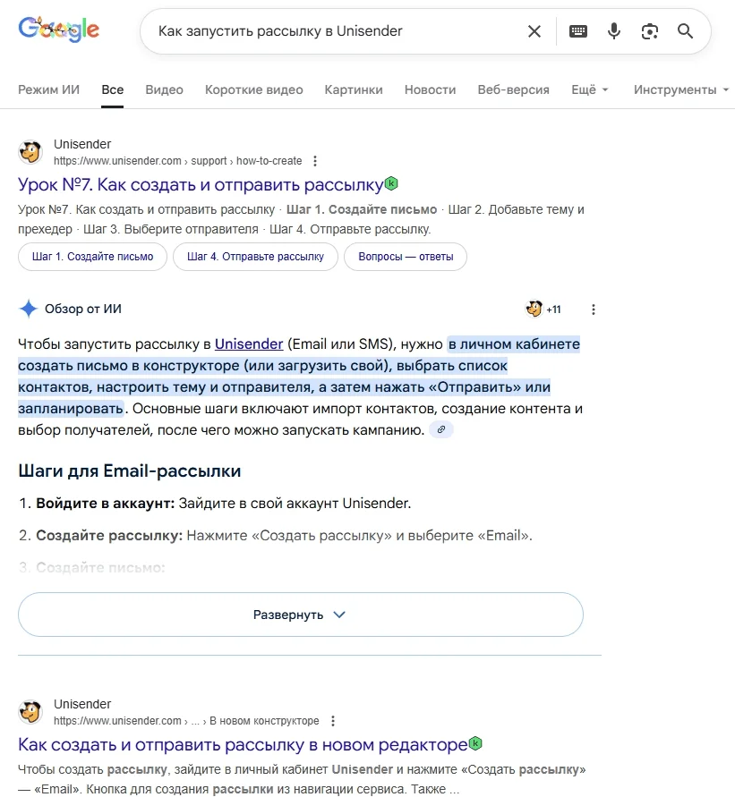This screenshot has width=735, height=797.
Task: Switch to the Видео tab
Action: 164,89
